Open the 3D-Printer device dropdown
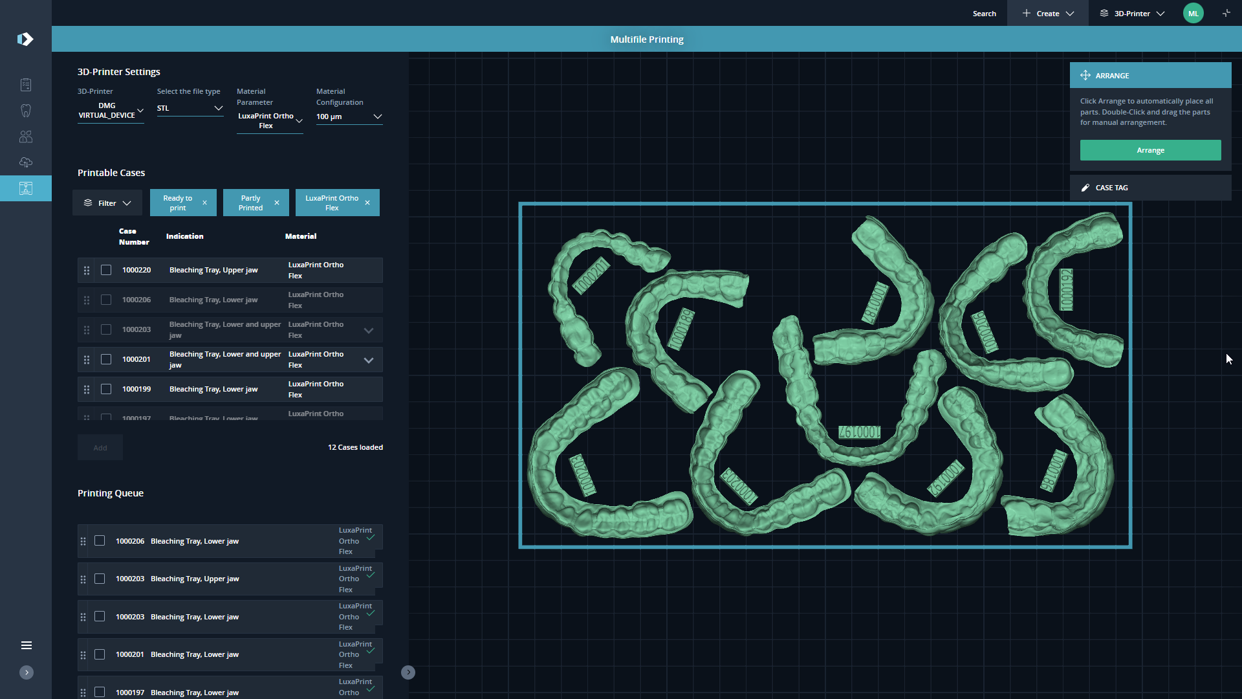 pos(111,111)
